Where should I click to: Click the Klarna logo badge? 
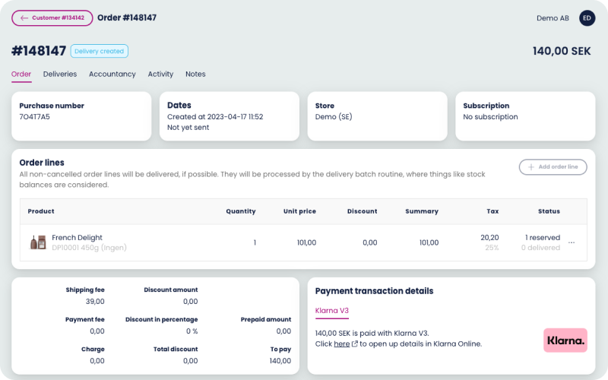tap(565, 340)
